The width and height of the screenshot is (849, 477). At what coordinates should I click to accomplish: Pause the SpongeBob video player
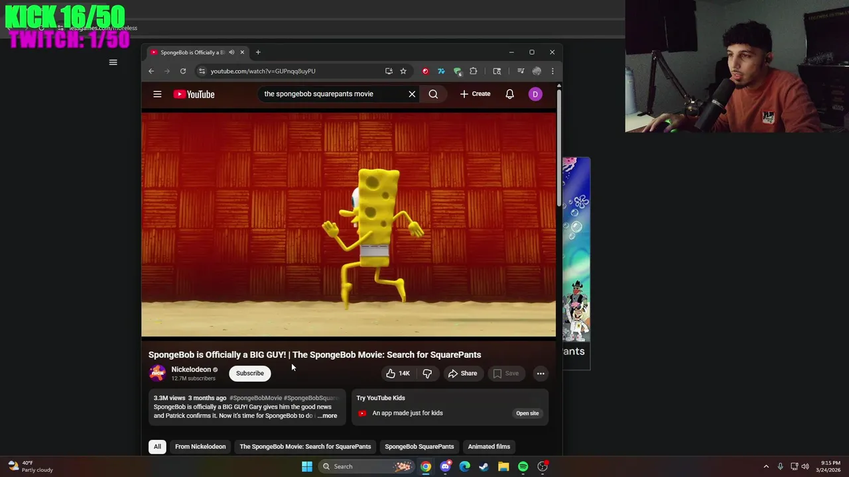[x=348, y=225]
